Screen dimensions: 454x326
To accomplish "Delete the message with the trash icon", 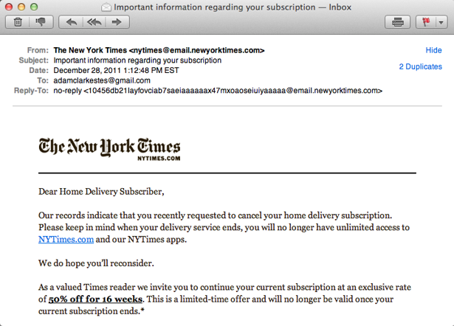I will (x=18, y=22).
